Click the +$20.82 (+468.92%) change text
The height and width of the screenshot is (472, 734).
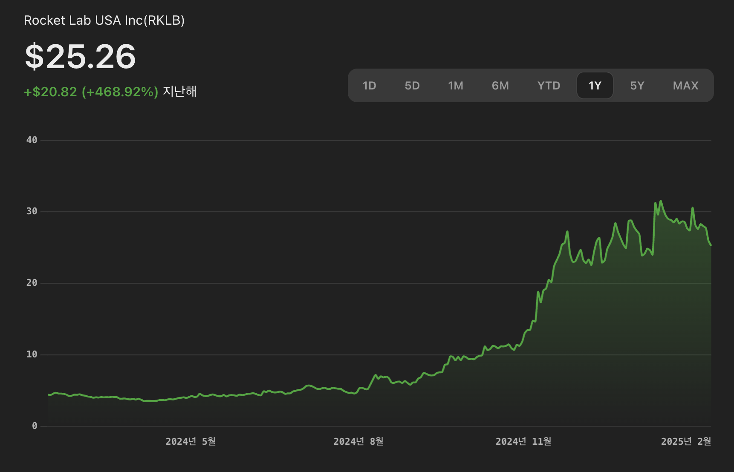[x=91, y=92]
